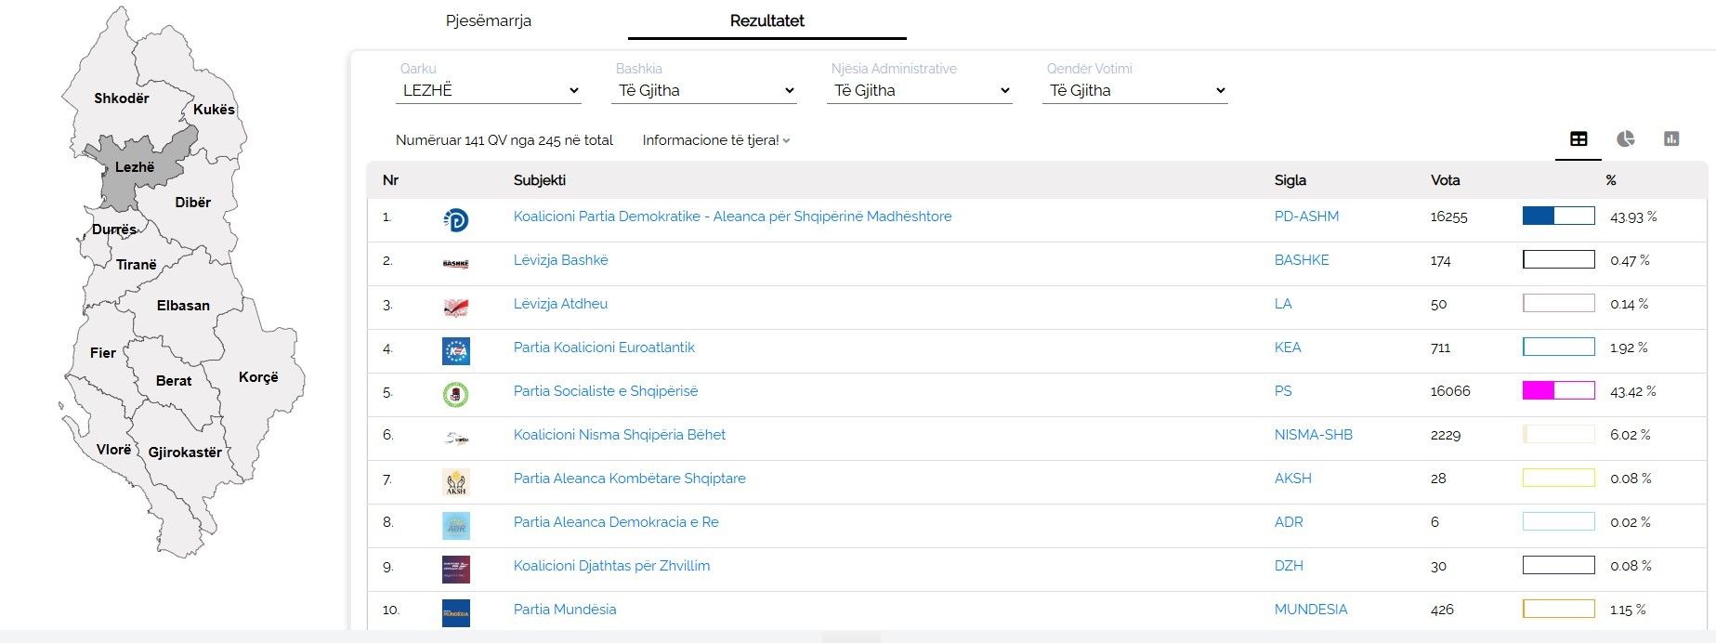Click the PS magenta percentage bar
Viewport: 1716px width, 643px height.
point(1558,391)
